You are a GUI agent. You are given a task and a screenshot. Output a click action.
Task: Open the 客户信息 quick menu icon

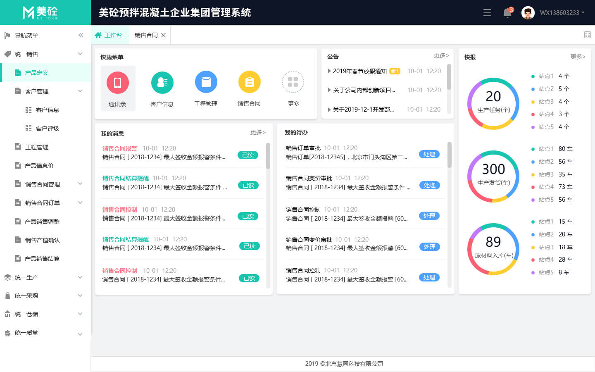pyautogui.click(x=162, y=83)
